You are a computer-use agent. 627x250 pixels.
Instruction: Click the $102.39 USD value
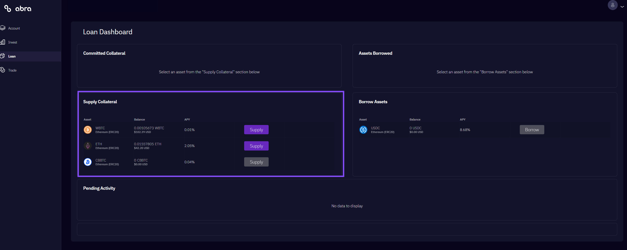tap(142, 132)
